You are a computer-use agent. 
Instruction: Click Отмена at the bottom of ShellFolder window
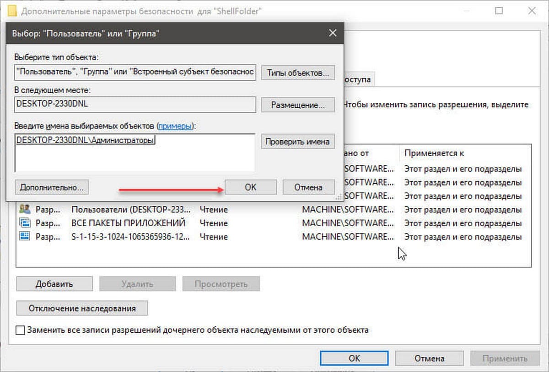tap(430, 358)
